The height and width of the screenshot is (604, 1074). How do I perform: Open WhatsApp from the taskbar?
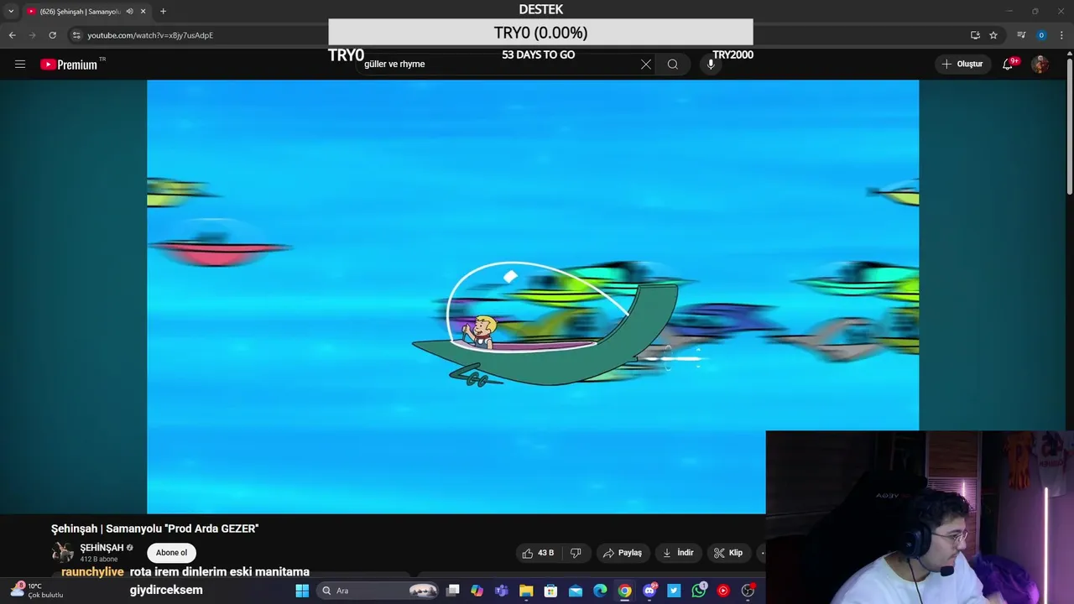(x=699, y=591)
